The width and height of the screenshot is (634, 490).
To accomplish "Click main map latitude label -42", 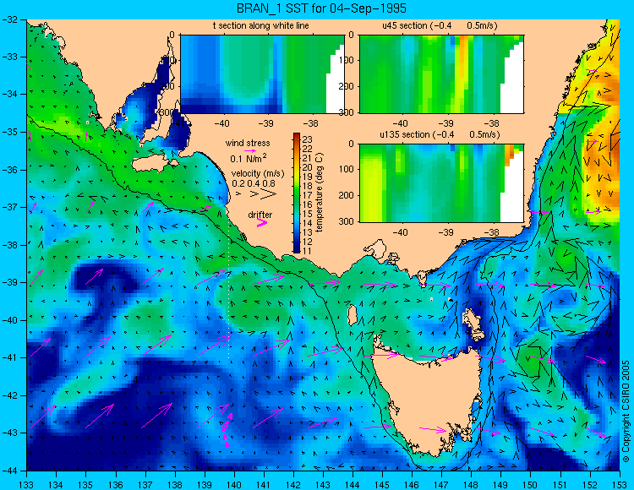I will (9, 395).
